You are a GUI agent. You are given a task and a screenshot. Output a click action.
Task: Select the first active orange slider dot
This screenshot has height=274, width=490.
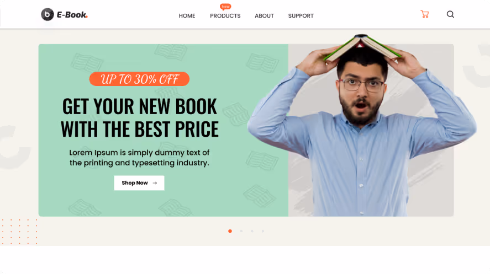[230, 231]
